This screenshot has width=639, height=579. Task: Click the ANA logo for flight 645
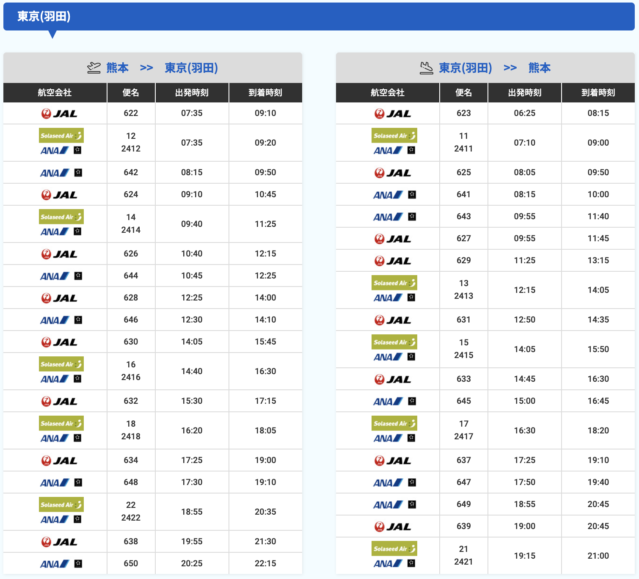coord(394,401)
